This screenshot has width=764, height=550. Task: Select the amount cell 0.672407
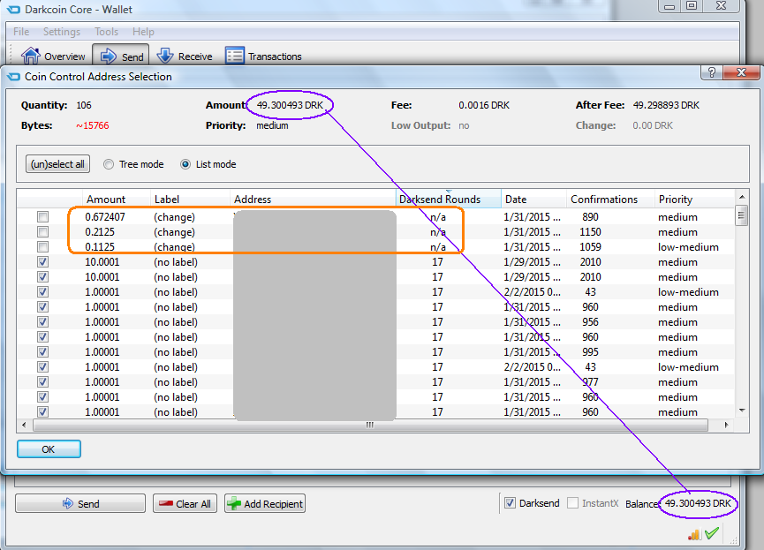pyautogui.click(x=105, y=217)
